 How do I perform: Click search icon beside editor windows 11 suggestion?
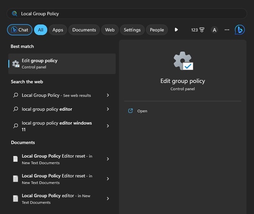click(x=16, y=126)
